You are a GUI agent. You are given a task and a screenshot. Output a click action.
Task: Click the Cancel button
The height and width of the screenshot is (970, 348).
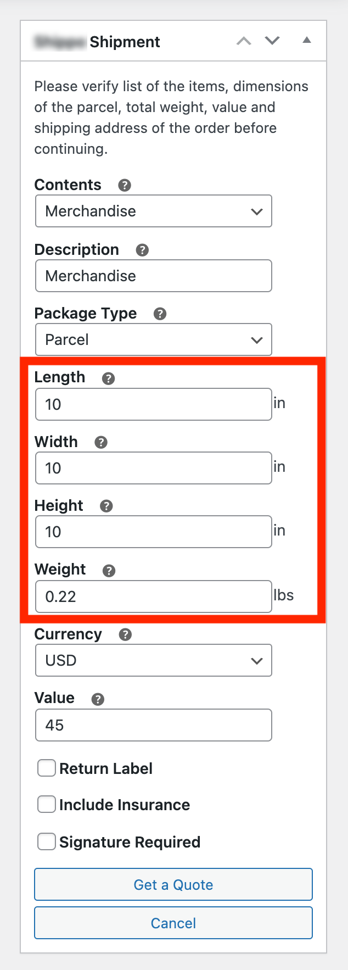coord(173,923)
